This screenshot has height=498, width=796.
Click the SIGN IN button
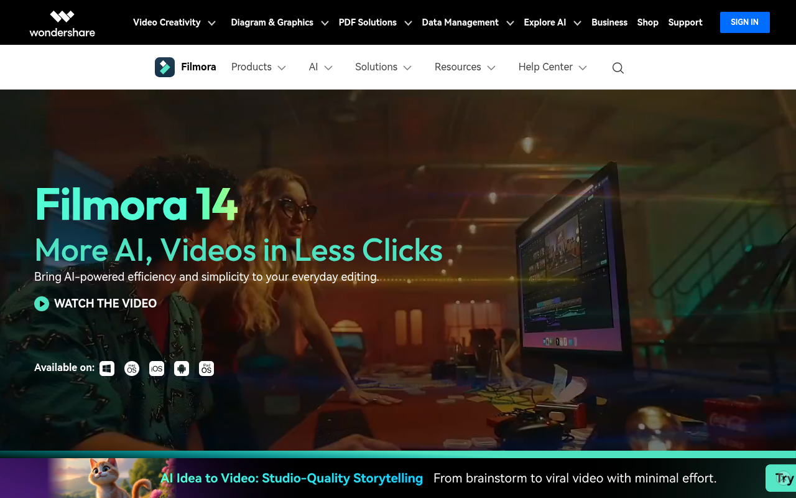pos(744,22)
